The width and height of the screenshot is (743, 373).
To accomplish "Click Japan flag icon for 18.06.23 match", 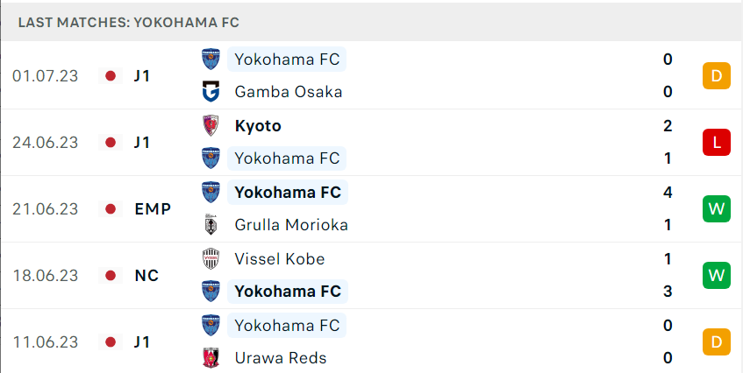I will [x=111, y=275].
